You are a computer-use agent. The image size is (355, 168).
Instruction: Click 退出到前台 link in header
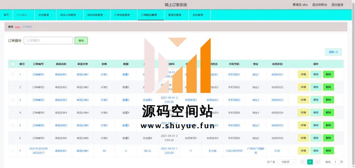[319, 5]
